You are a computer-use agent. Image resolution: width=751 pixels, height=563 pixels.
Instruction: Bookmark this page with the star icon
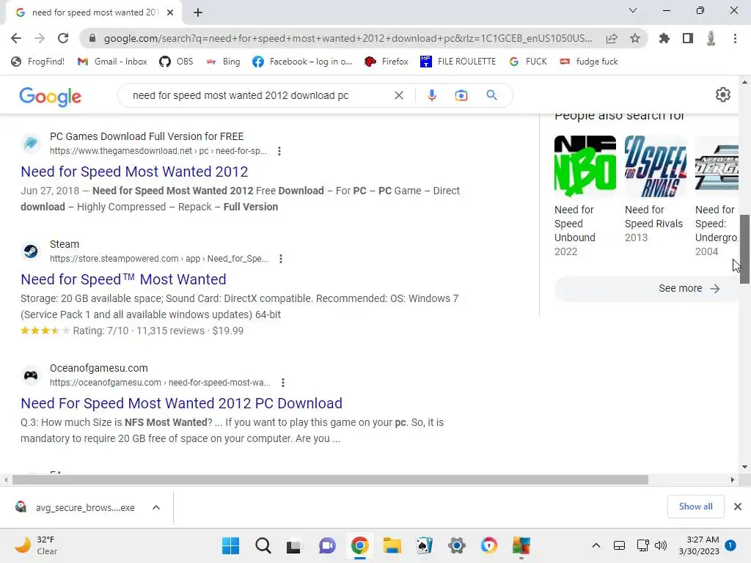coord(635,38)
